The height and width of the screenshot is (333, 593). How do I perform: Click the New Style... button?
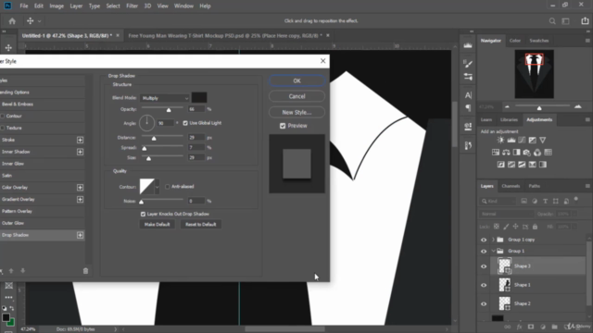296,112
